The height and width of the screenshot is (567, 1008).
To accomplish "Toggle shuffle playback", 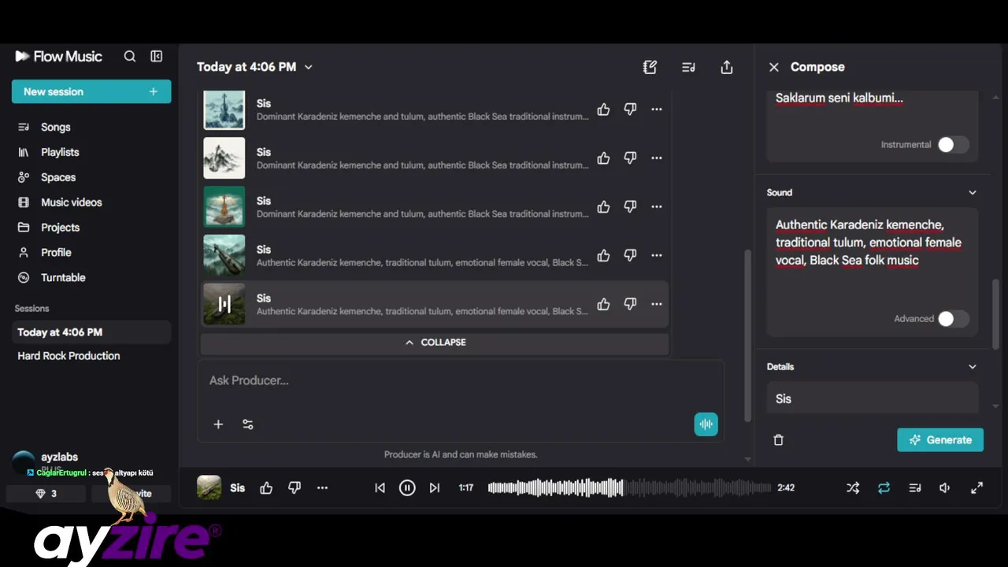I will tap(853, 488).
